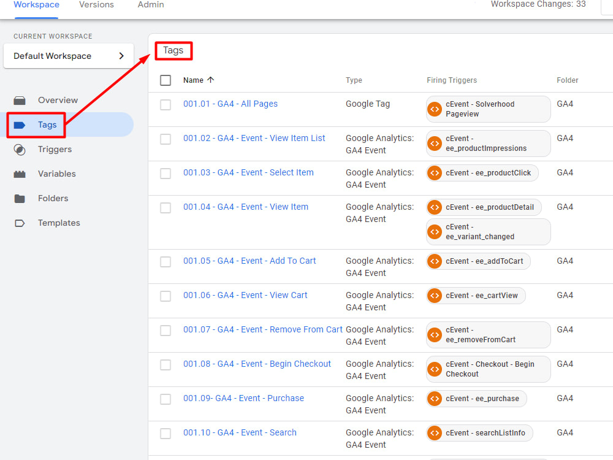613x460 pixels.
Task: Open Folders in the sidebar
Action: 53,198
